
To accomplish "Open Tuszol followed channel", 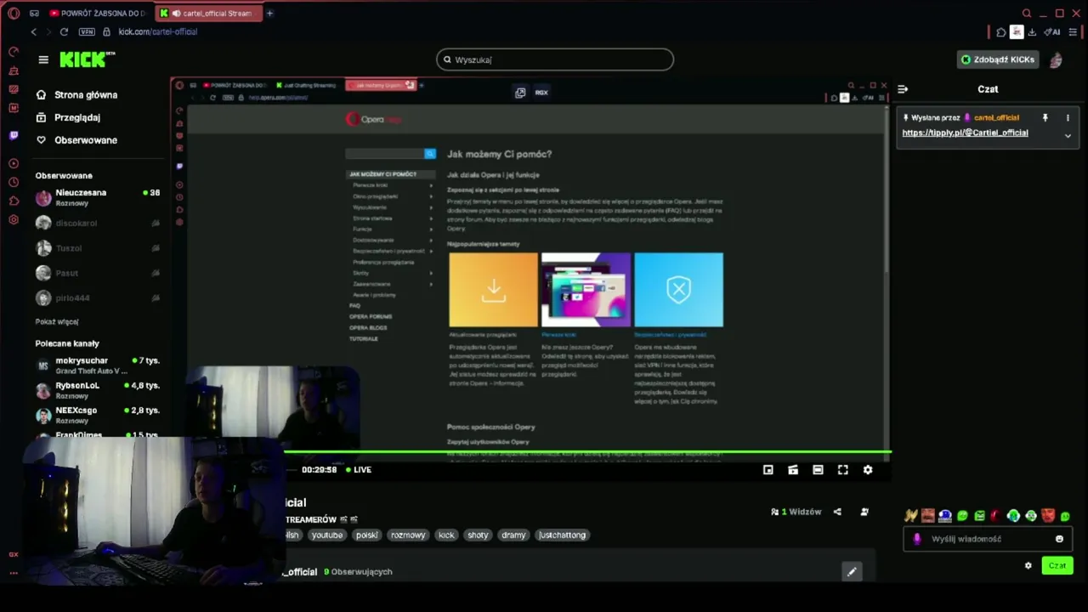I will 98,248.
